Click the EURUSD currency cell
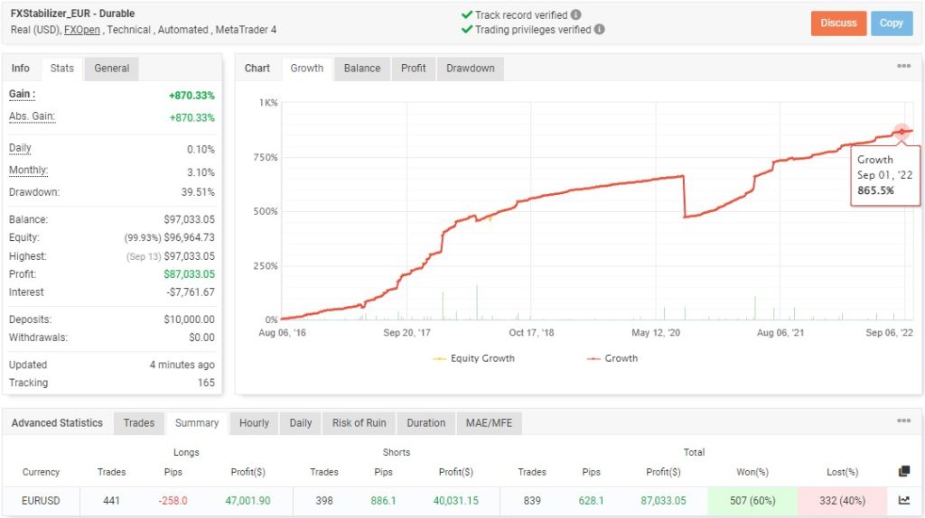 (x=41, y=501)
